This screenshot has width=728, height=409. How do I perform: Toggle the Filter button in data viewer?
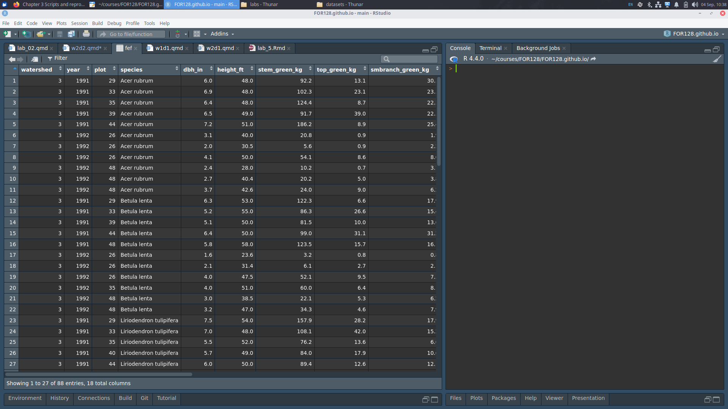pos(57,58)
